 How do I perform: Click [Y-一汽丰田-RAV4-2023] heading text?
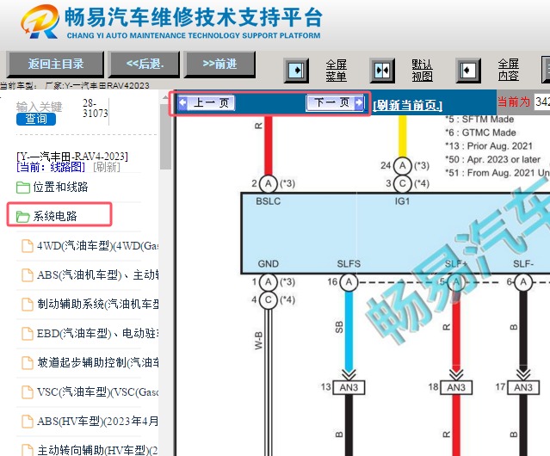pos(72,157)
